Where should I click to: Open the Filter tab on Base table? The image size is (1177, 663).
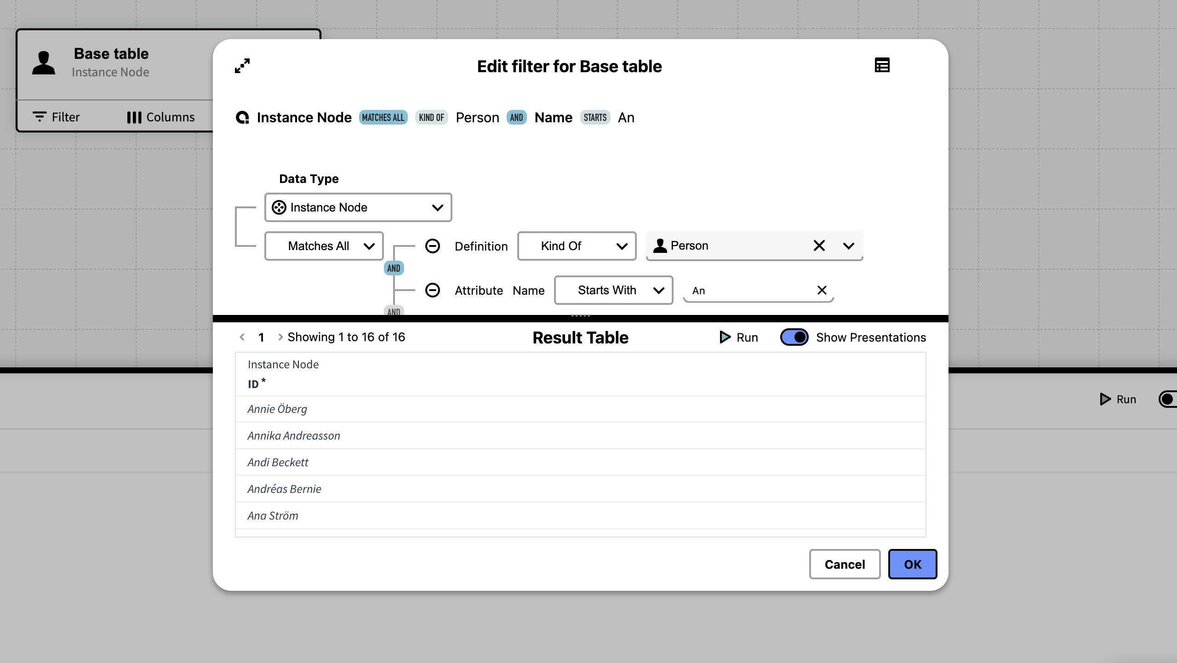pyautogui.click(x=56, y=117)
